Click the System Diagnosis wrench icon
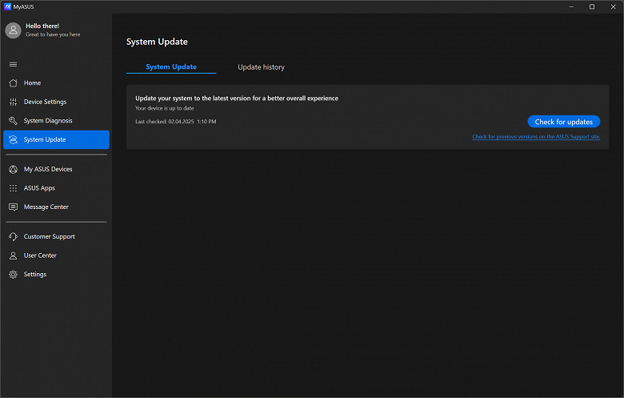 click(x=13, y=121)
